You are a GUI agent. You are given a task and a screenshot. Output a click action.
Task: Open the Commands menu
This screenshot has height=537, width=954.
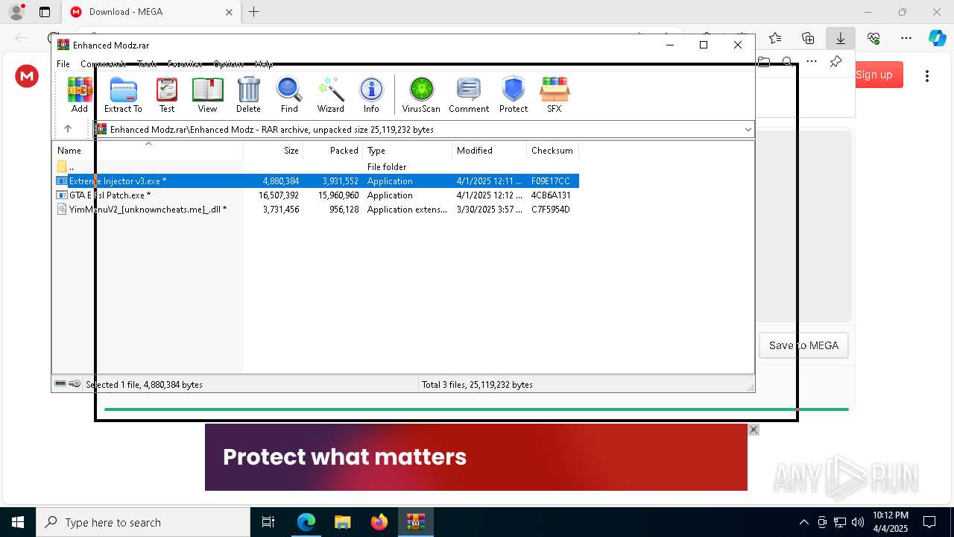(x=104, y=64)
